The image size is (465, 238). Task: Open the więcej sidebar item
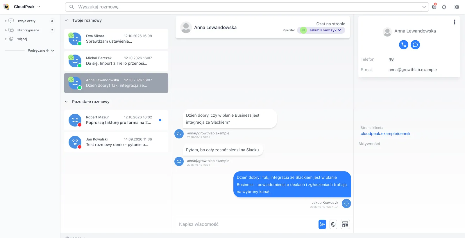[22, 39]
